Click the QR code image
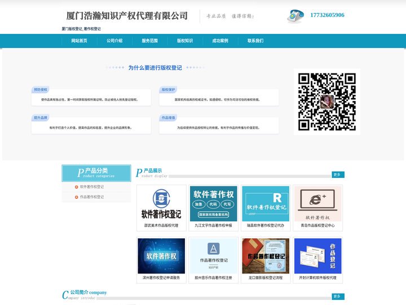 (326, 102)
